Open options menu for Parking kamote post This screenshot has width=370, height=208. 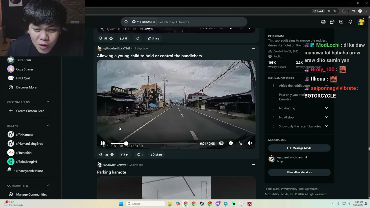tap(254, 165)
